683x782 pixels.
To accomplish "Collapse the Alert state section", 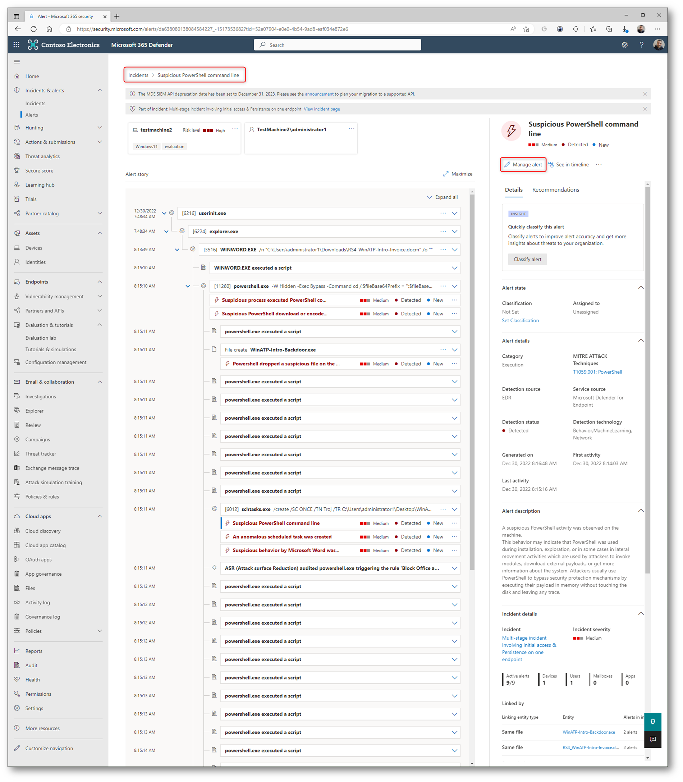I will 641,288.
